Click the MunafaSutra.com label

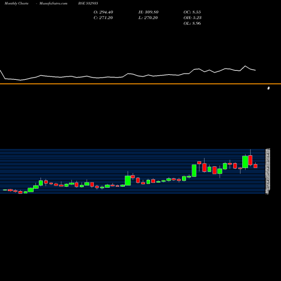(x=53, y=3)
